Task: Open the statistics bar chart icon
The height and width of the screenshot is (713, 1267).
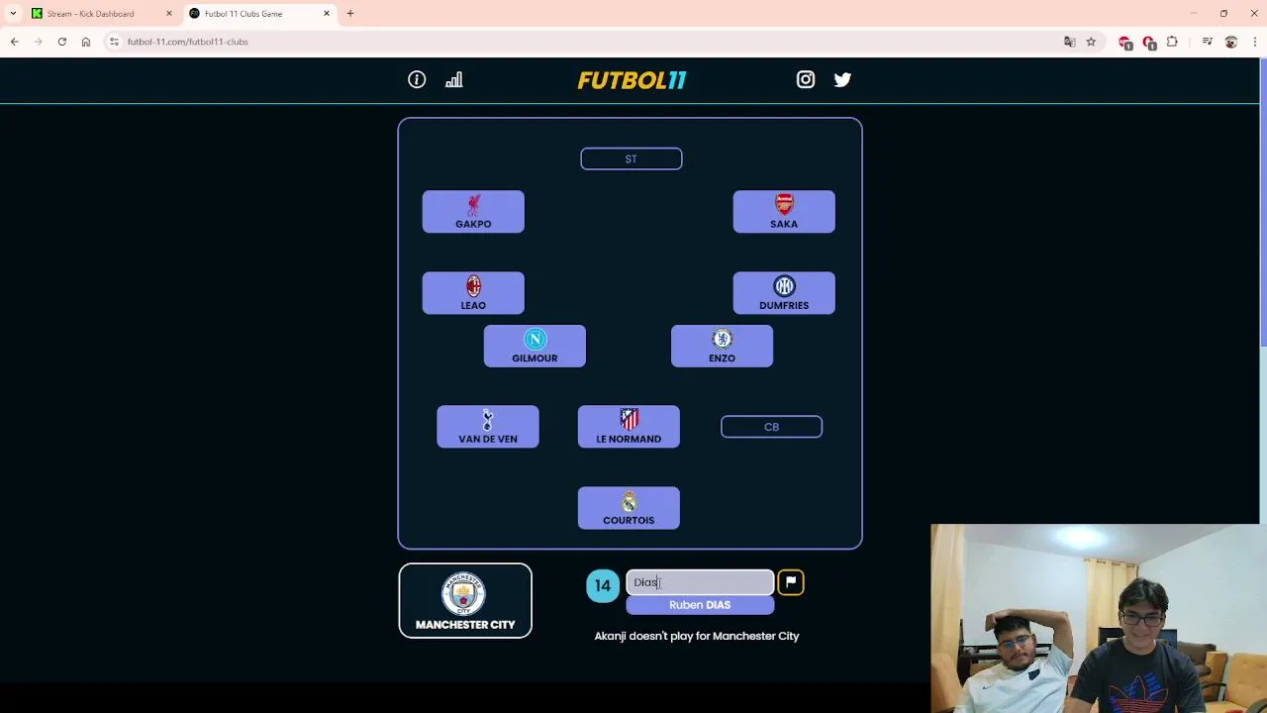Action: point(454,80)
